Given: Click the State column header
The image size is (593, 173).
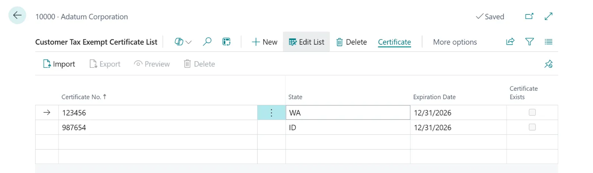Looking at the screenshot, I should click(295, 97).
